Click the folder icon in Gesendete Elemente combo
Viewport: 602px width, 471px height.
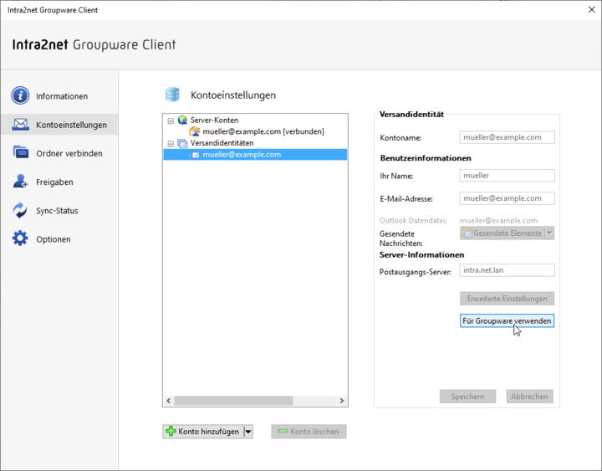467,233
